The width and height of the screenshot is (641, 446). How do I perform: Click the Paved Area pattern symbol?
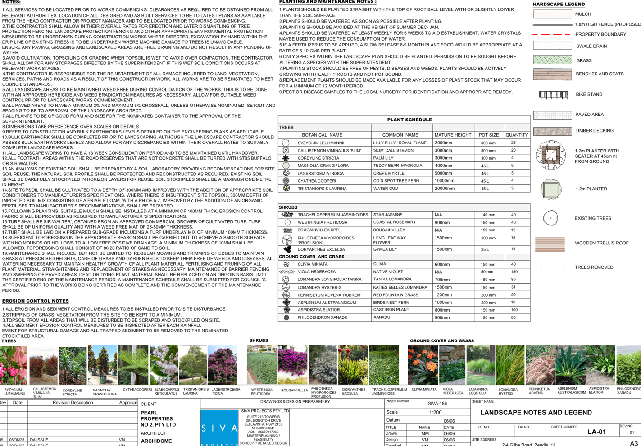(552, 115)
